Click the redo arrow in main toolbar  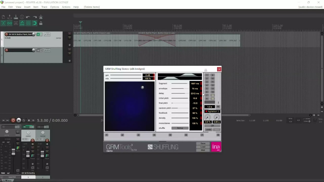[34, 17]
